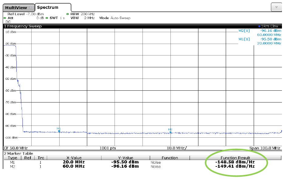
Task: Click the X-Value column header
Action: 74,158
